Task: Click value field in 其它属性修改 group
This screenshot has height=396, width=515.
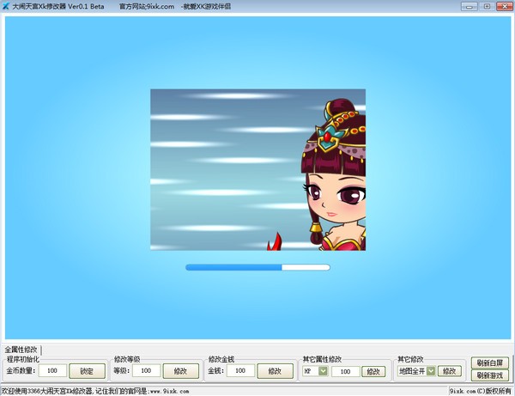Action: coord(346,371)
